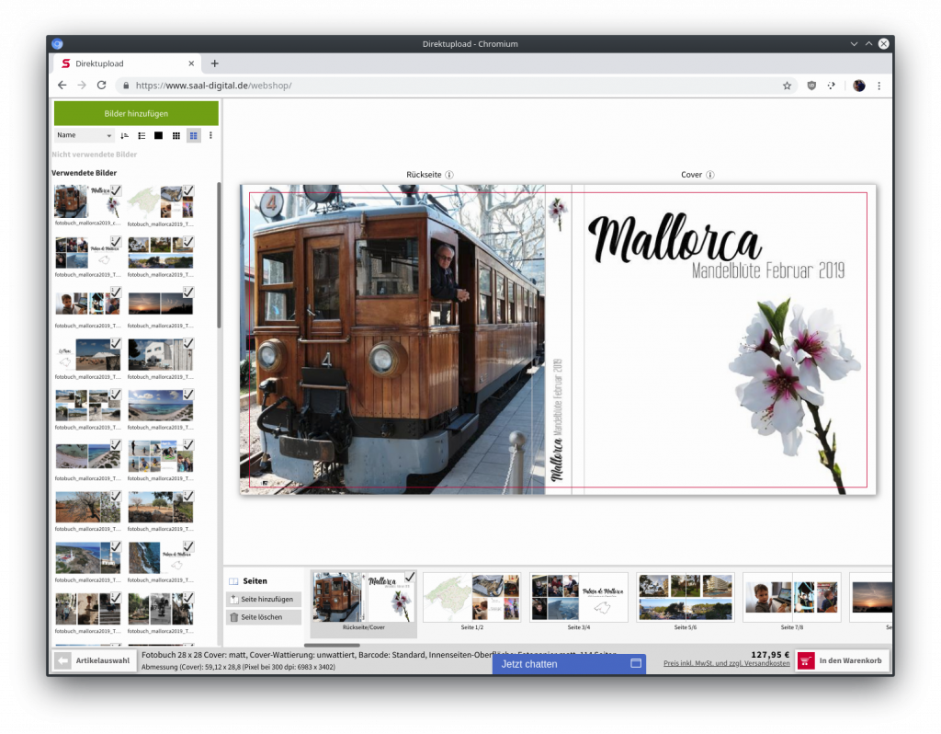Click the info icon next to Rückseite

[x=449, y=175]
